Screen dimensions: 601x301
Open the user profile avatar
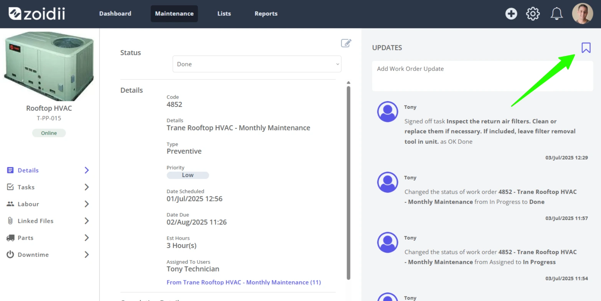582,14
